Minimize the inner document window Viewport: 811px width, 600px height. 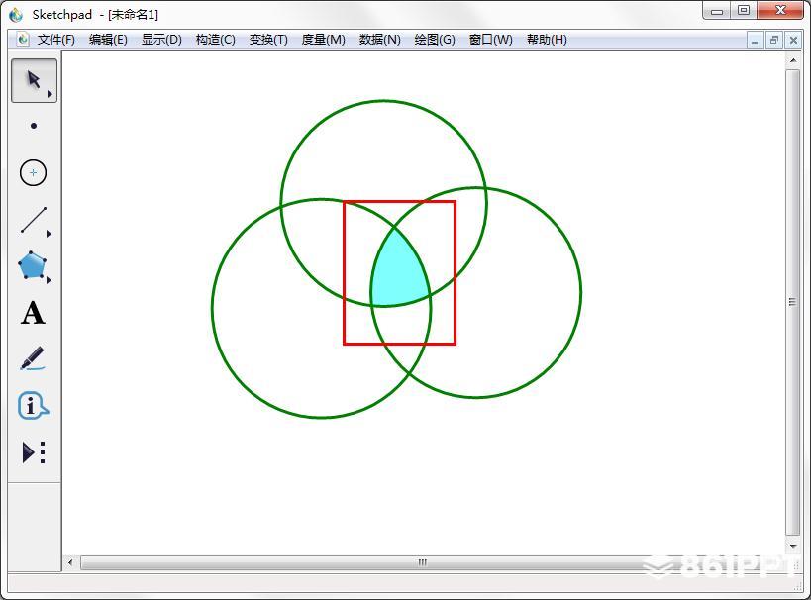tap(755, 40)
